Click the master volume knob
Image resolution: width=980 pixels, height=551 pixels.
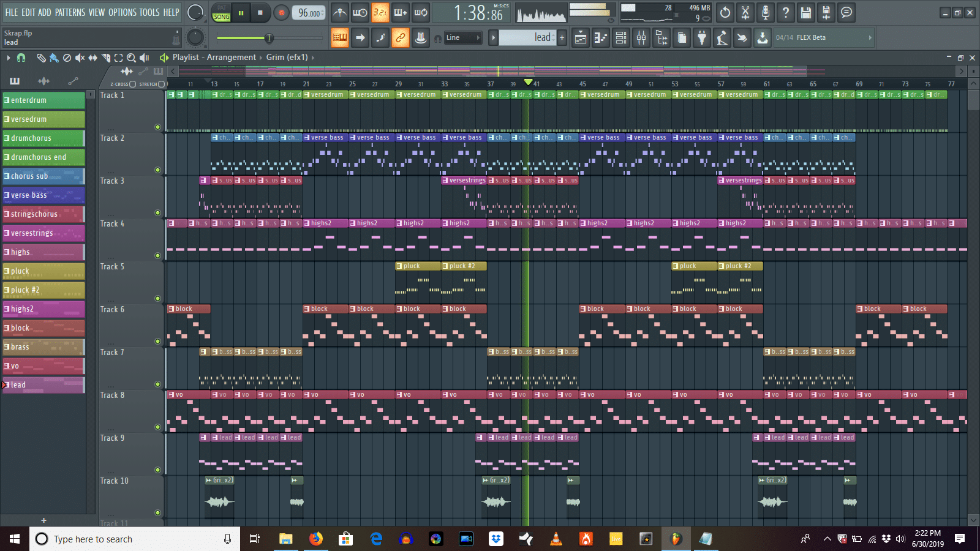(195, 13)
